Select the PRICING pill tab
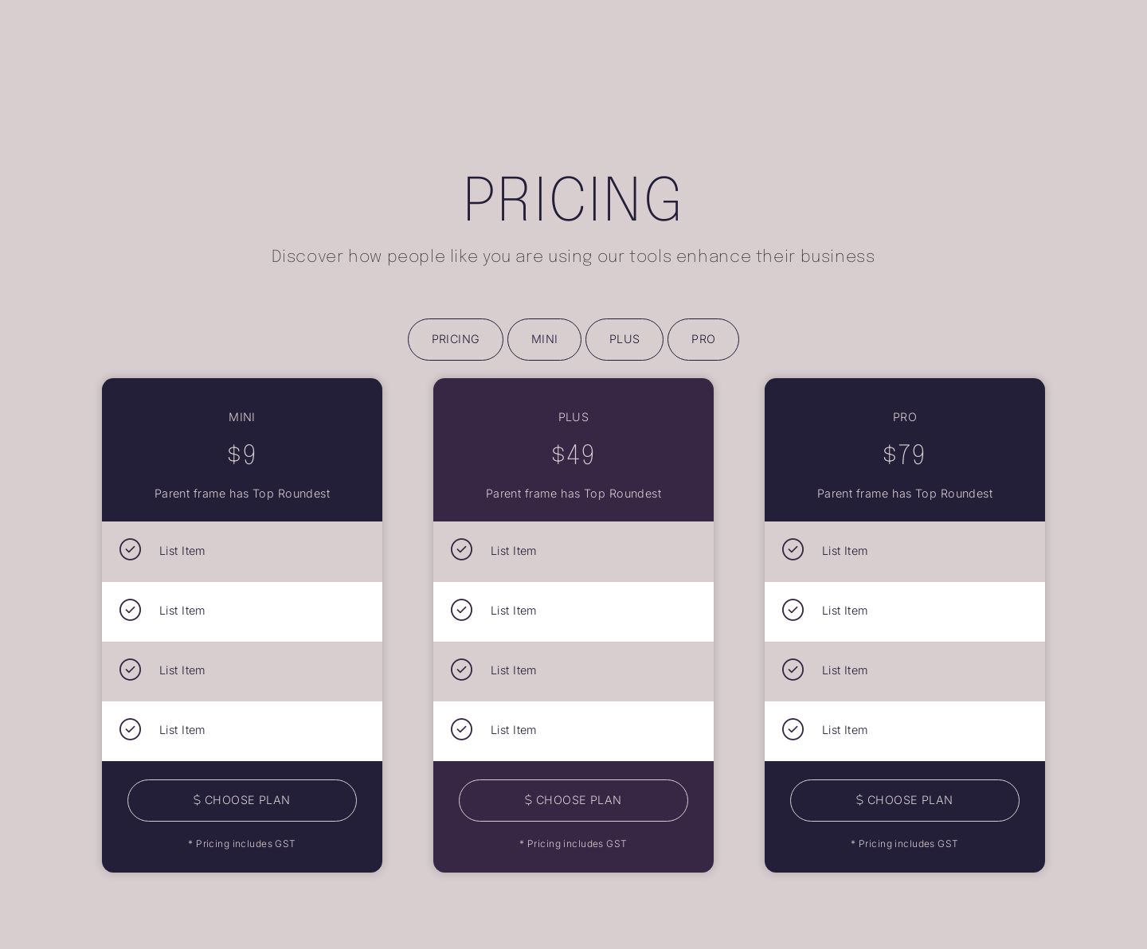 [456, 339]
